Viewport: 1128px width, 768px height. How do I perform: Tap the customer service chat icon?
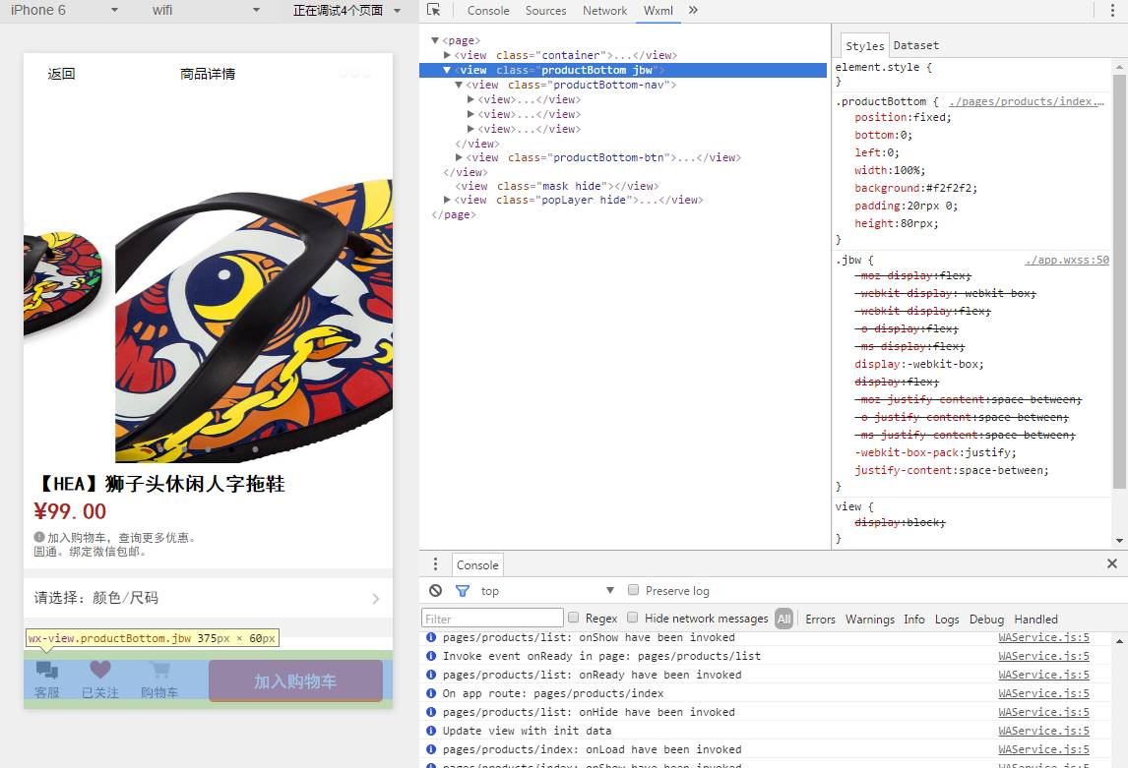pos(47,671)
